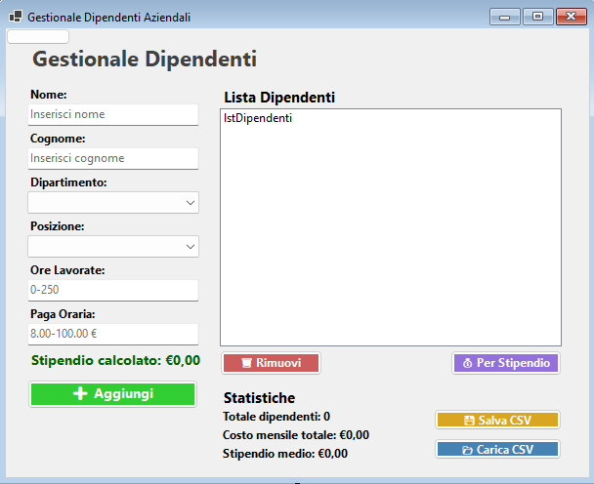The image size is (594, 484).
Task: Click the Rimuovi button
Action: (272, 363)
